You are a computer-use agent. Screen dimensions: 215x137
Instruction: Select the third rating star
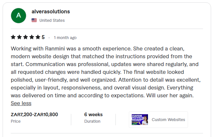coord(26,37)
